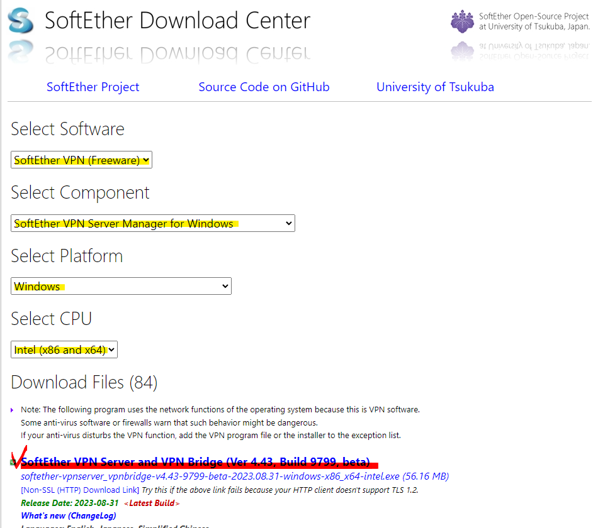Viewport: 598px width, 528px height.
Task: Open Source Code on GitHub link
Action: 264,87
